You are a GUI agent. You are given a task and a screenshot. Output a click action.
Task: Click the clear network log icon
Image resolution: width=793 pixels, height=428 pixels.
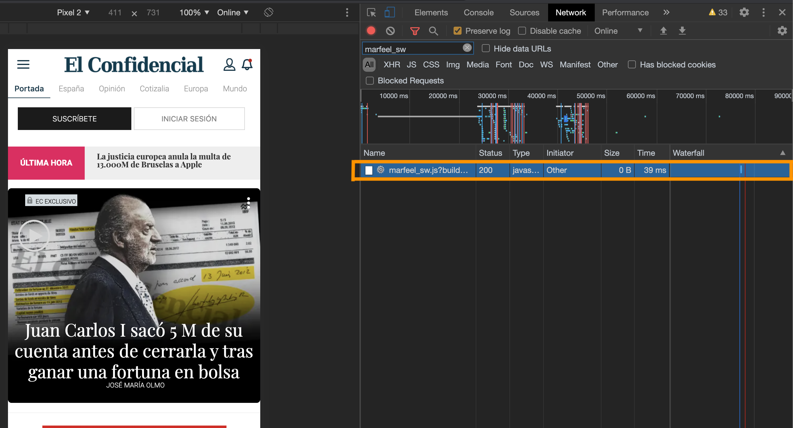(390, 31)
